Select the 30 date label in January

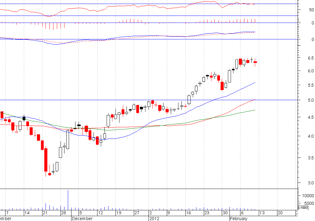225,213
